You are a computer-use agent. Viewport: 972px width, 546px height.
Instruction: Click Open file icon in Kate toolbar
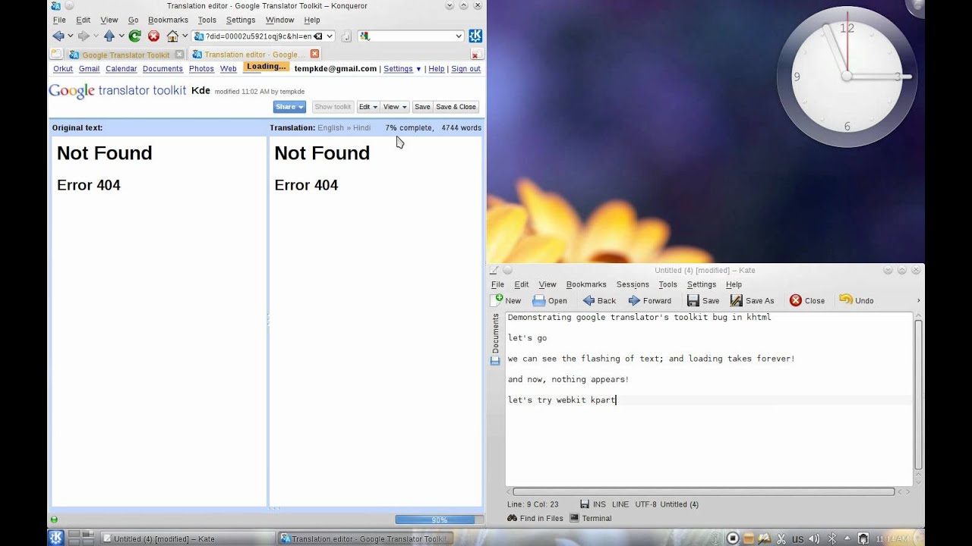[x=539, y=300]
